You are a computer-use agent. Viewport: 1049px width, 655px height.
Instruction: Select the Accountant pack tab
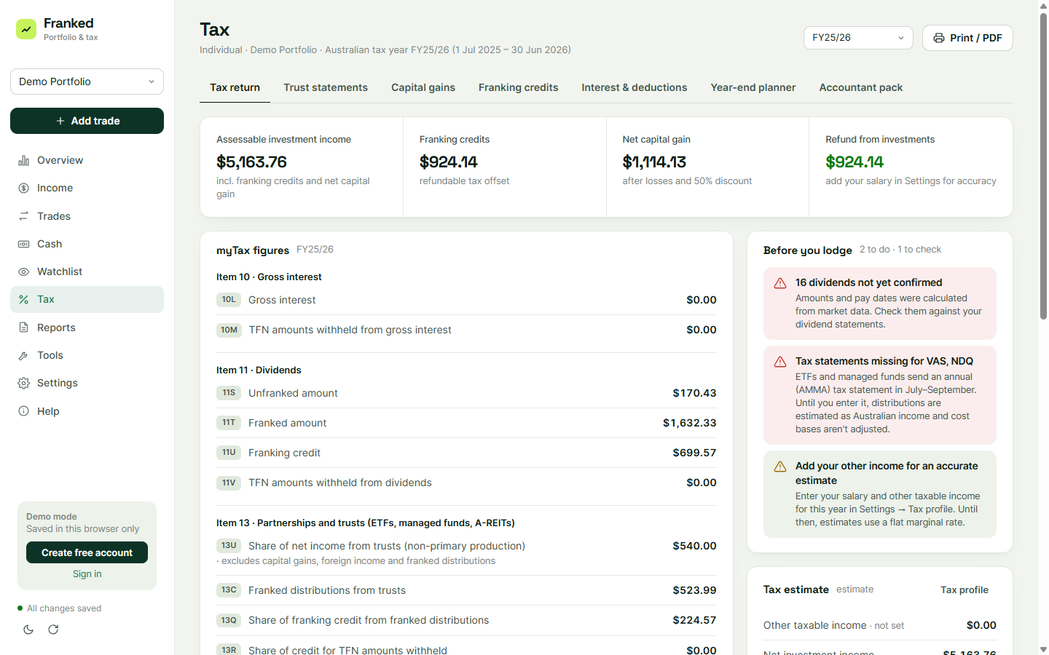click(x=861, y=87)
